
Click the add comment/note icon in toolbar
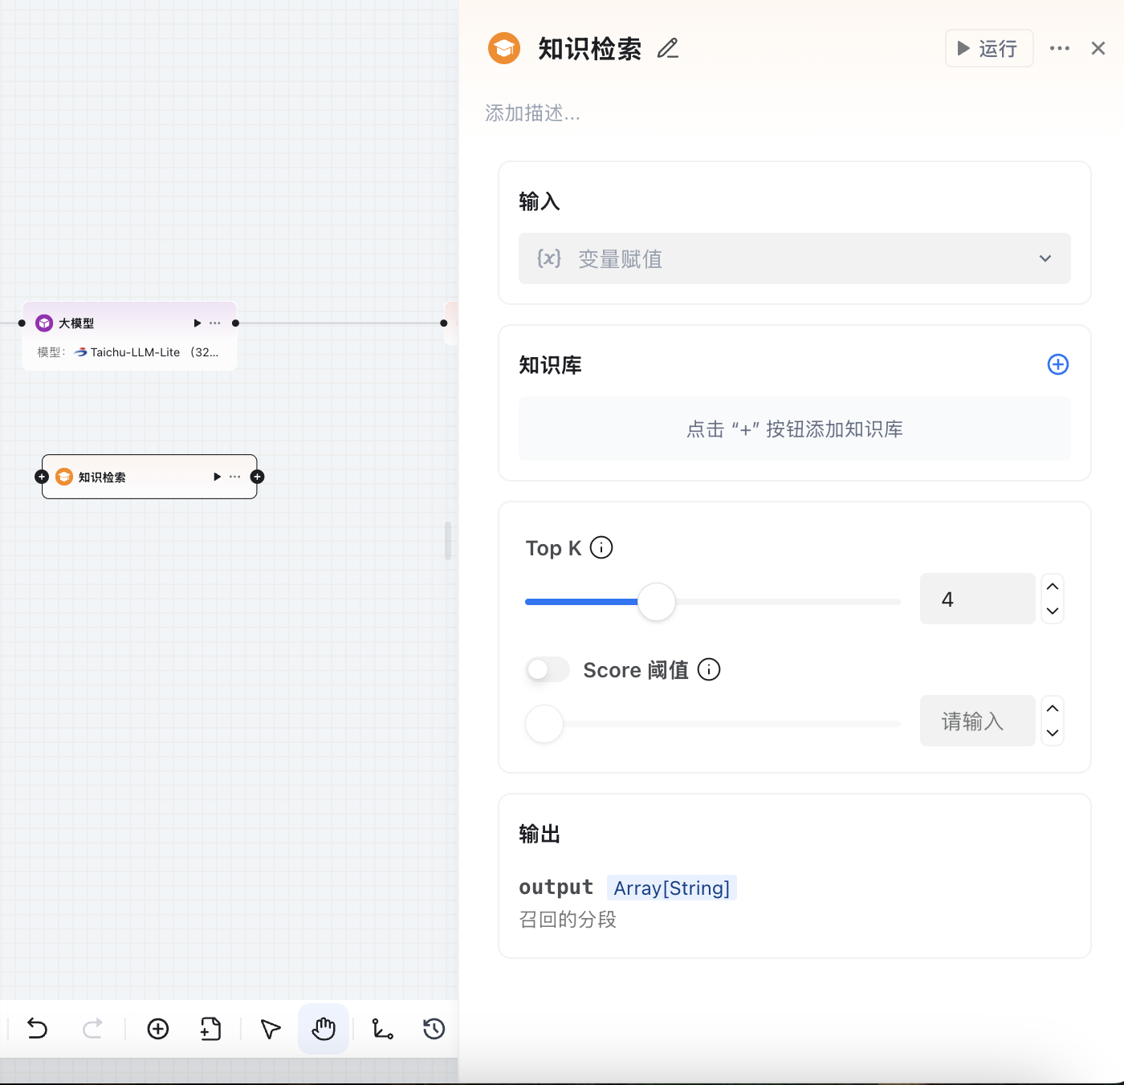(x=210, y=1029)
